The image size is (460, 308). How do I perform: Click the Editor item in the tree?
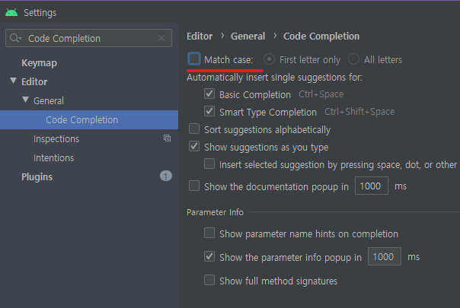click(x=34, y=82)
